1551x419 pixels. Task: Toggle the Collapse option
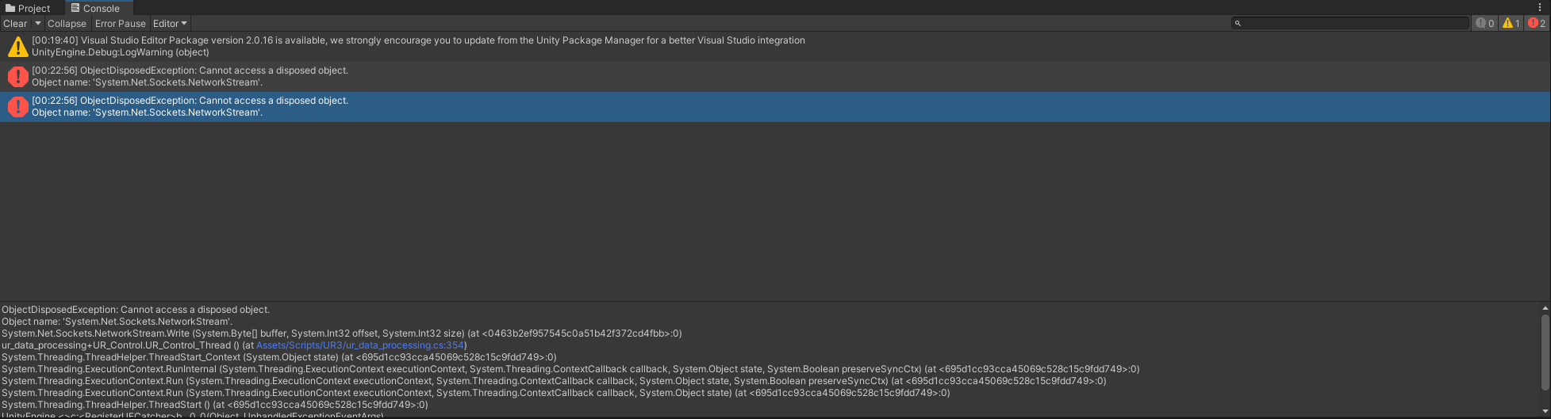tap(67, 24)
